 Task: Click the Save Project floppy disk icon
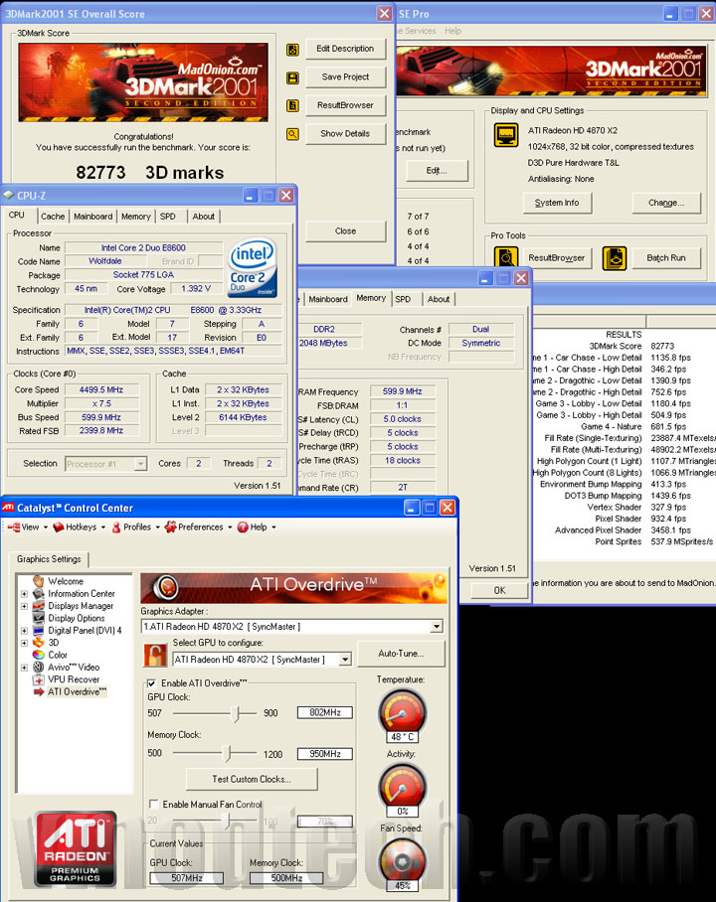[292, 78]
